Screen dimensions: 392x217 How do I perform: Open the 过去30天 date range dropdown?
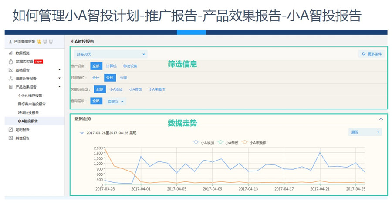coord(111,54)
